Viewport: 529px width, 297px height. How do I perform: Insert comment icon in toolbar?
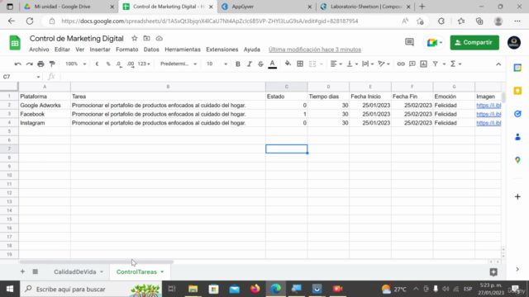pyautogui.click(x=412, y=64)
